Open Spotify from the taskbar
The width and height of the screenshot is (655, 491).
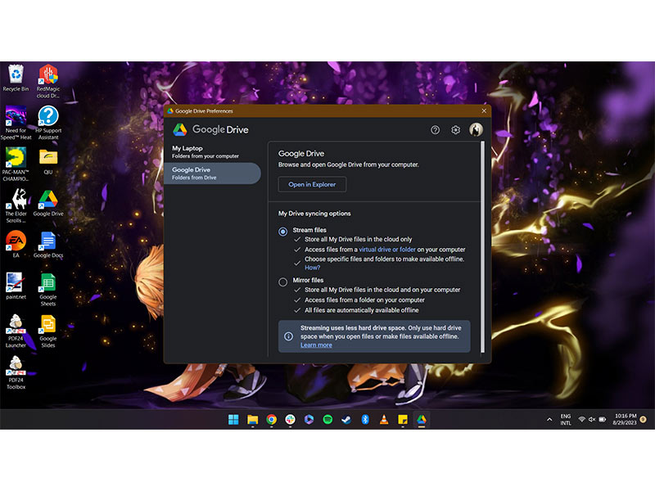pyautogui.click(x=327, y=420)
